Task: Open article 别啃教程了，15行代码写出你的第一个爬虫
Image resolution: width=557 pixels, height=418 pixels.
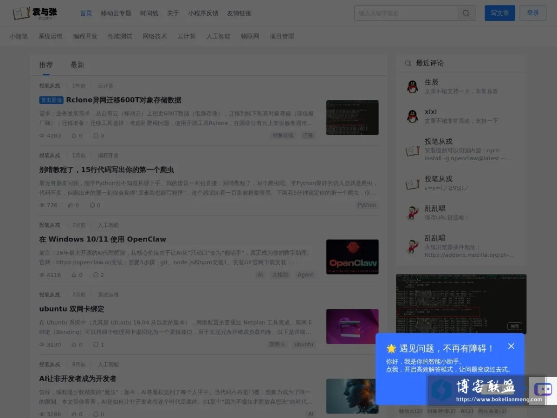Action: click(106, 170)
